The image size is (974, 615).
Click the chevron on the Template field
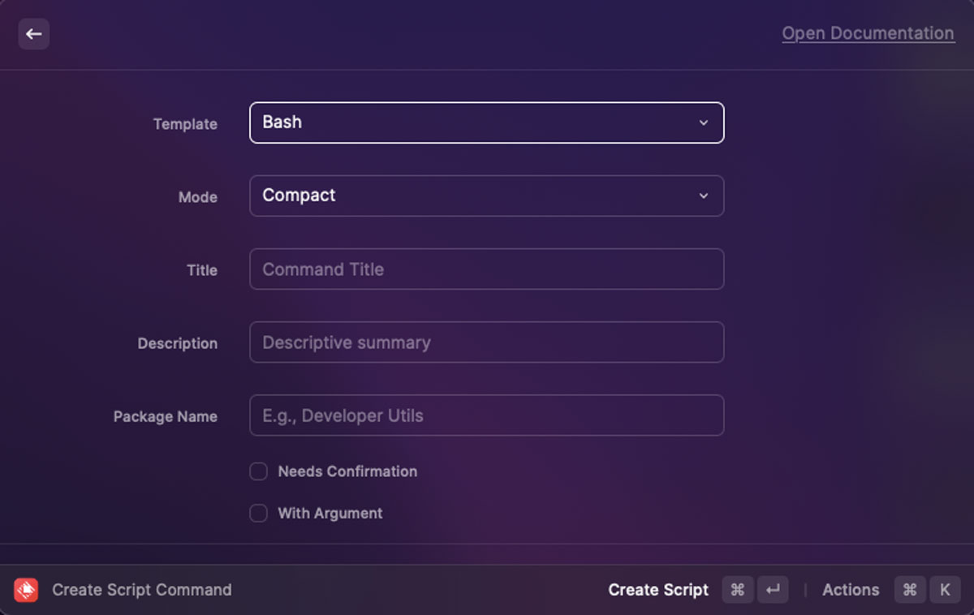click(704, 123)
